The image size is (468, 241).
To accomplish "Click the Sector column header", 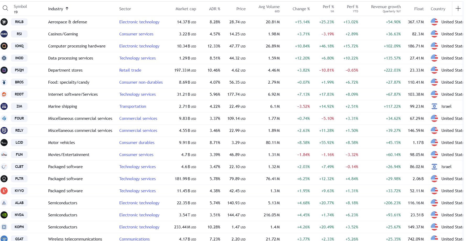I will point(125,9).
